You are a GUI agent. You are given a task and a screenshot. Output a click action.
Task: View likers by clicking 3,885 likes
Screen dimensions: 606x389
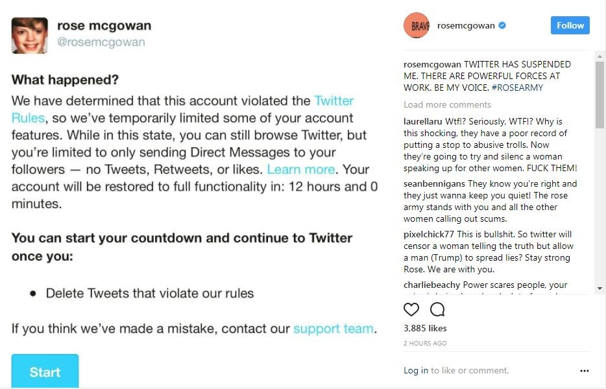point(425,328)
